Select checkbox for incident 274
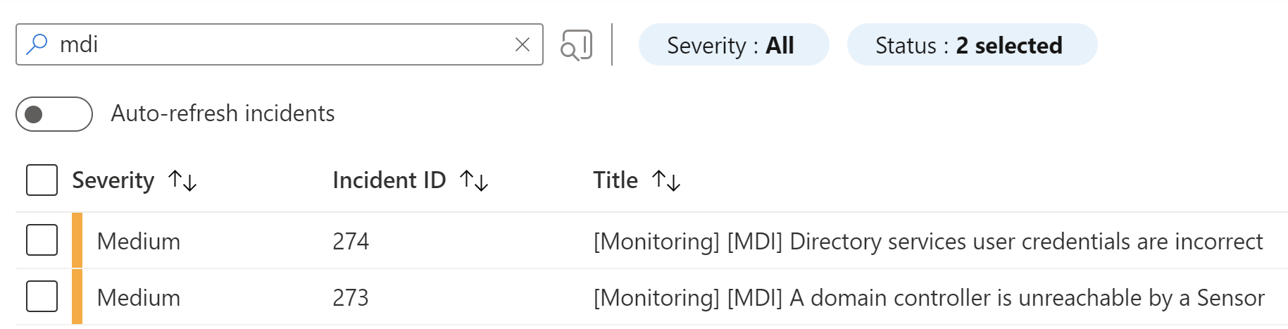Screen dimensions: 1288x329 (42, 240)
